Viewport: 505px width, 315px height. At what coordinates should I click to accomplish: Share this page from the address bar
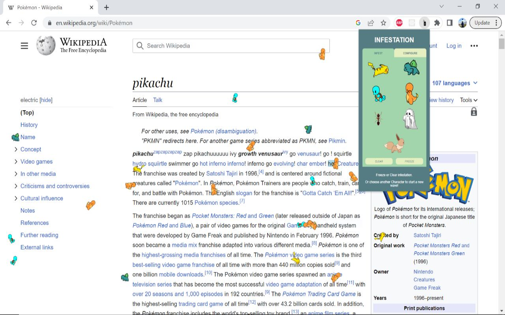point(371,23)
